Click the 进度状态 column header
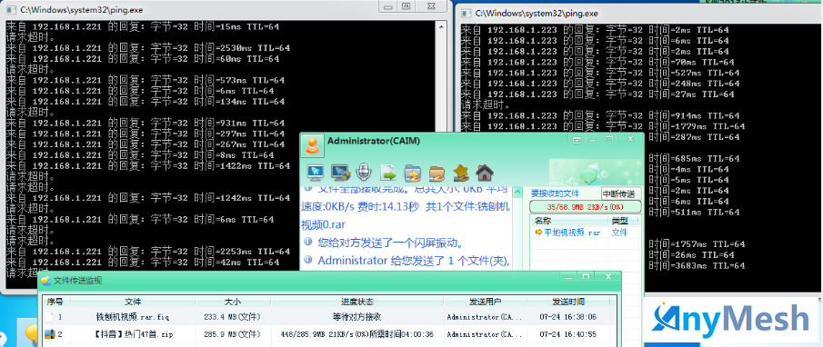Viewport: 823px width, 347px height. (x=357, y=302)
